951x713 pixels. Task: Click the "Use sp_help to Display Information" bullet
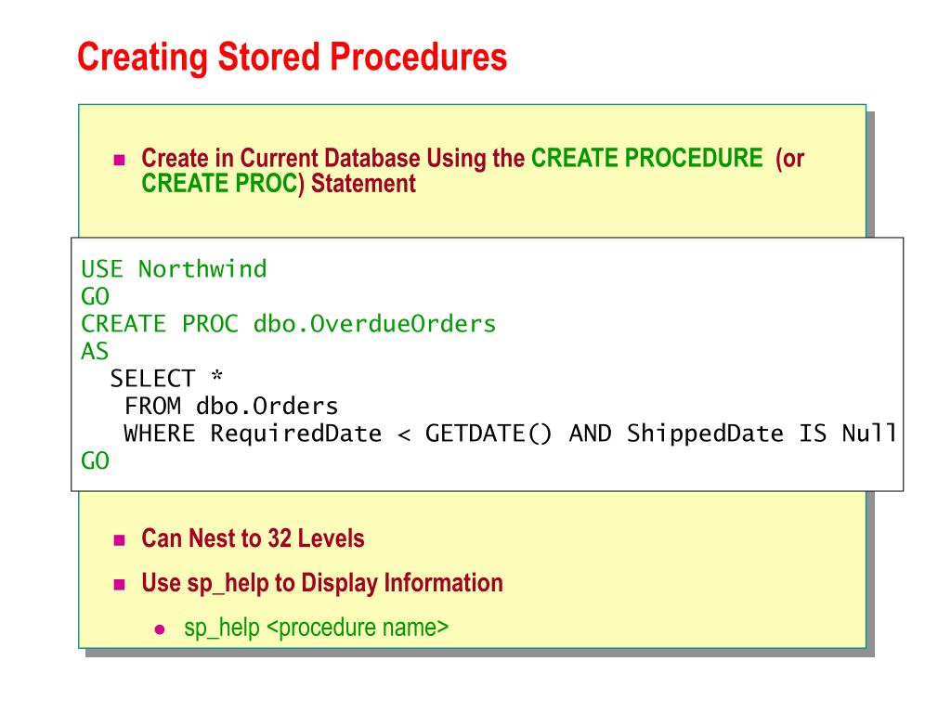tap(322, 583)
